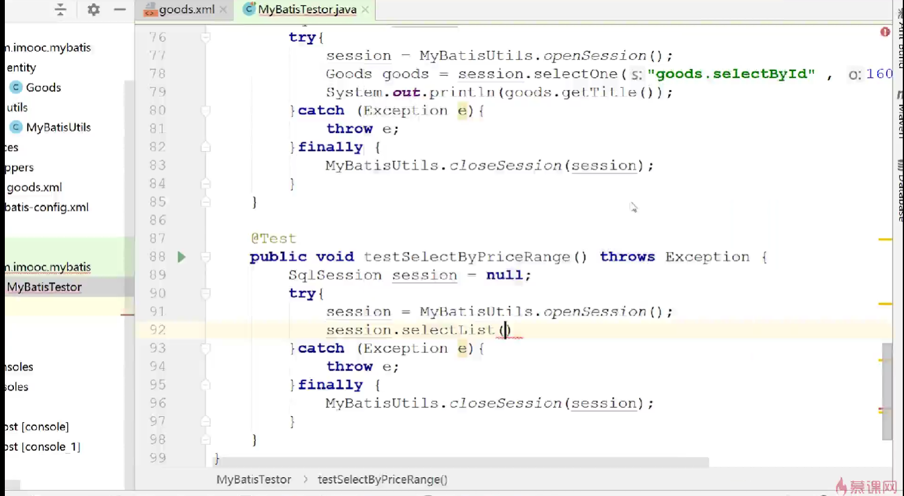904x496 pixels.
Task: Click the editor vertical scrollbar thumb
Action: (x=887, y=391)
